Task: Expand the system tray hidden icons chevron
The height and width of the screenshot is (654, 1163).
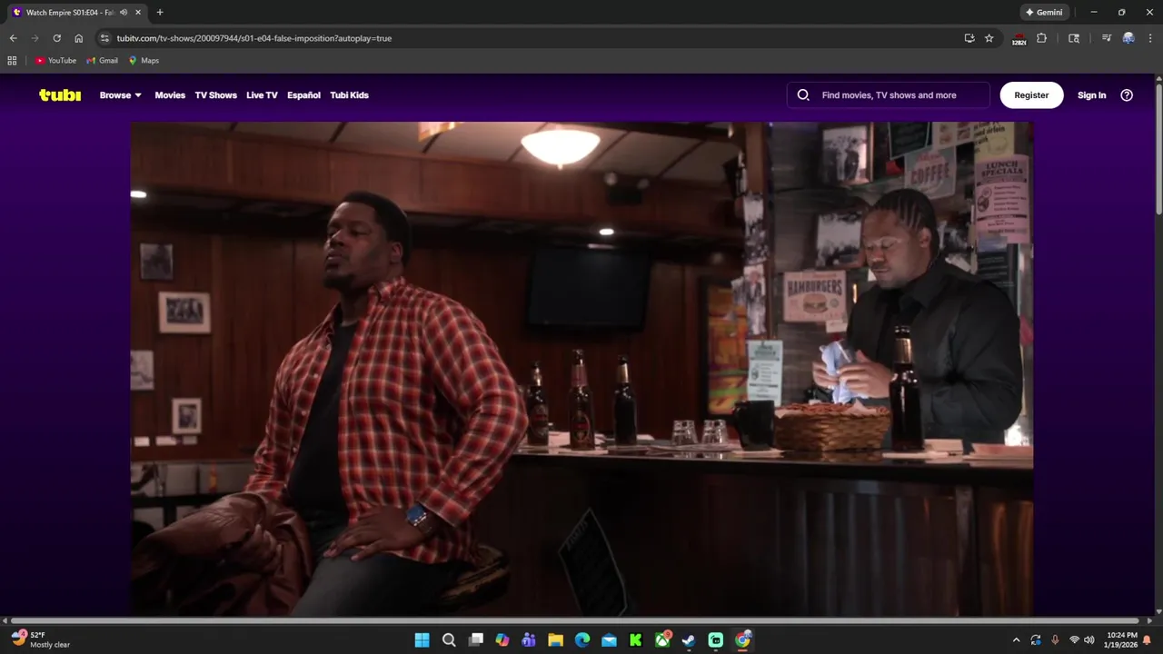Action: click(x=1016, y=640)
